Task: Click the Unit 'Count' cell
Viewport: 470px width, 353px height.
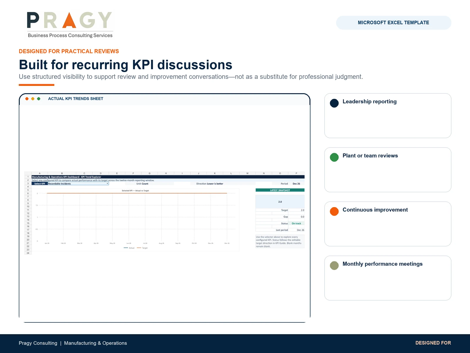Action: (145, 184)
